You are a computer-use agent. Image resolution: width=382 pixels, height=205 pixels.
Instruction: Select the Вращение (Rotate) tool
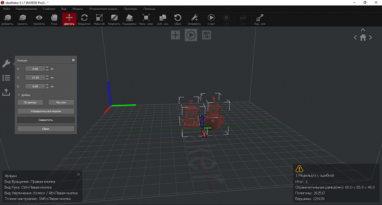[84, 19]
